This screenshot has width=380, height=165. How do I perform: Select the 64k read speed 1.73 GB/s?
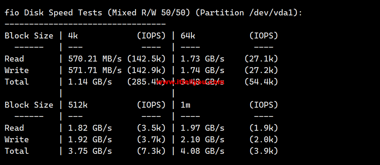tap(202, 59)
